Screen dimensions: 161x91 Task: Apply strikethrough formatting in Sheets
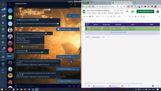(141, 16)
